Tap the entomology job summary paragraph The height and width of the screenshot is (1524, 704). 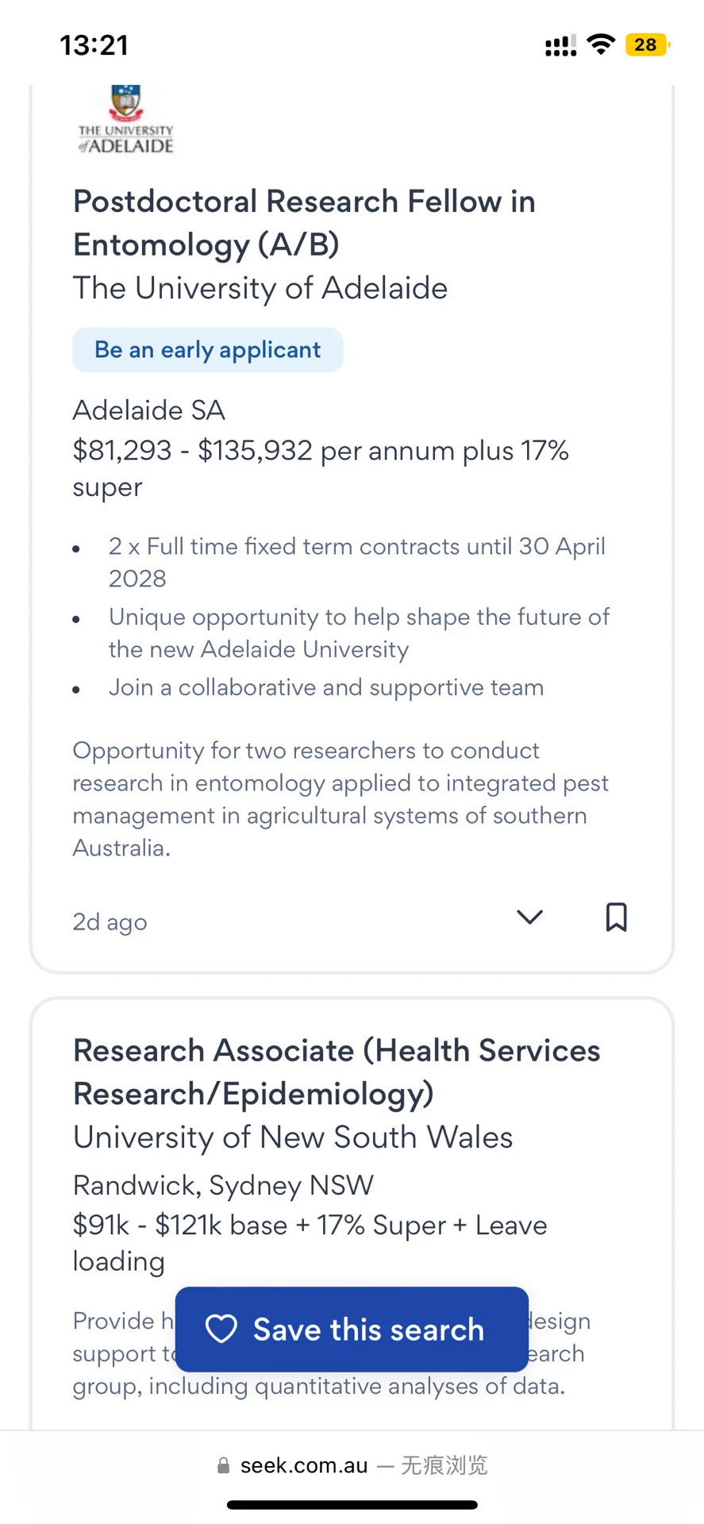click(341, 799)
